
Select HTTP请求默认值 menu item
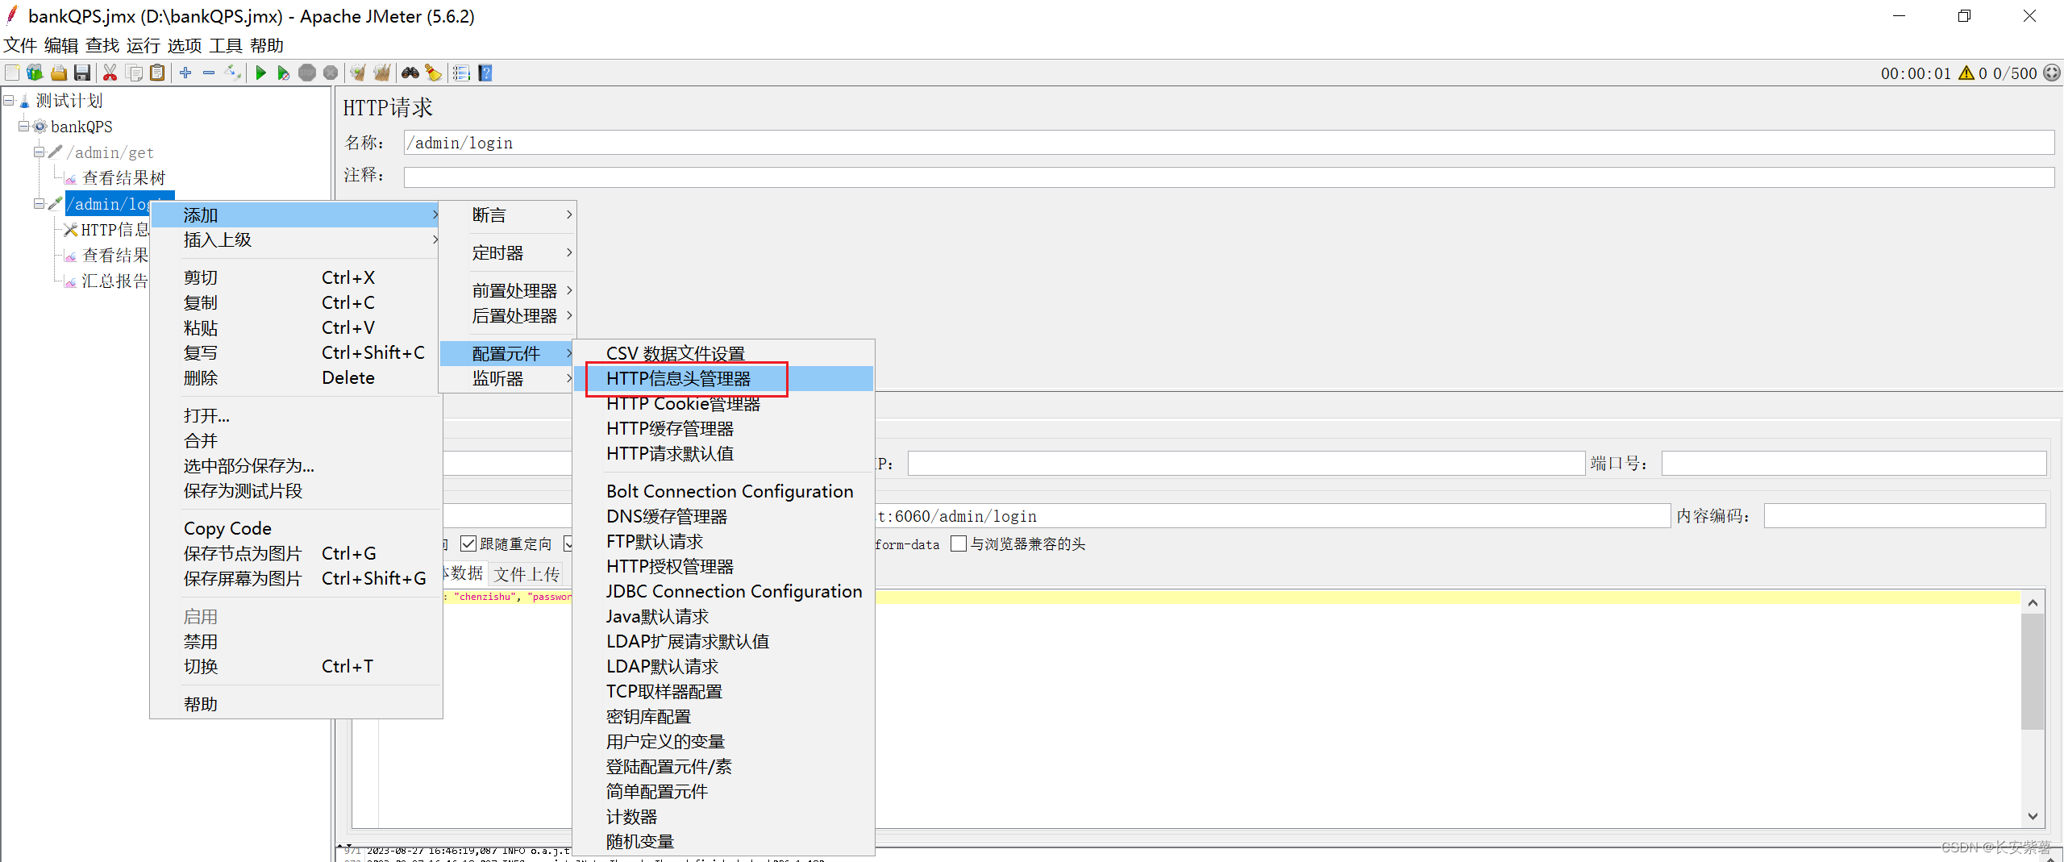(724, 454)
